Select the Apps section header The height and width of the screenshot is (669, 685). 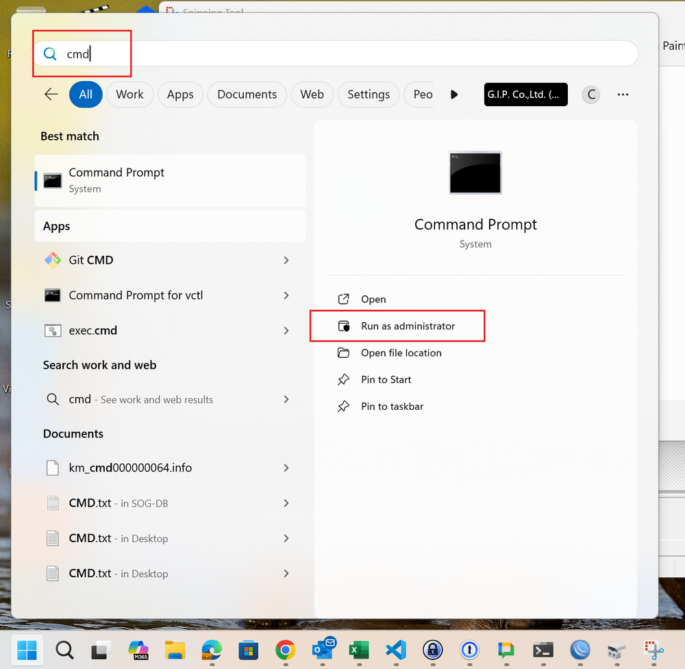[170, 226]
